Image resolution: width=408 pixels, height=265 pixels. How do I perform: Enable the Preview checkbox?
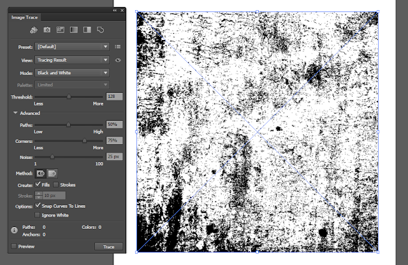click(x=14, y=247)
